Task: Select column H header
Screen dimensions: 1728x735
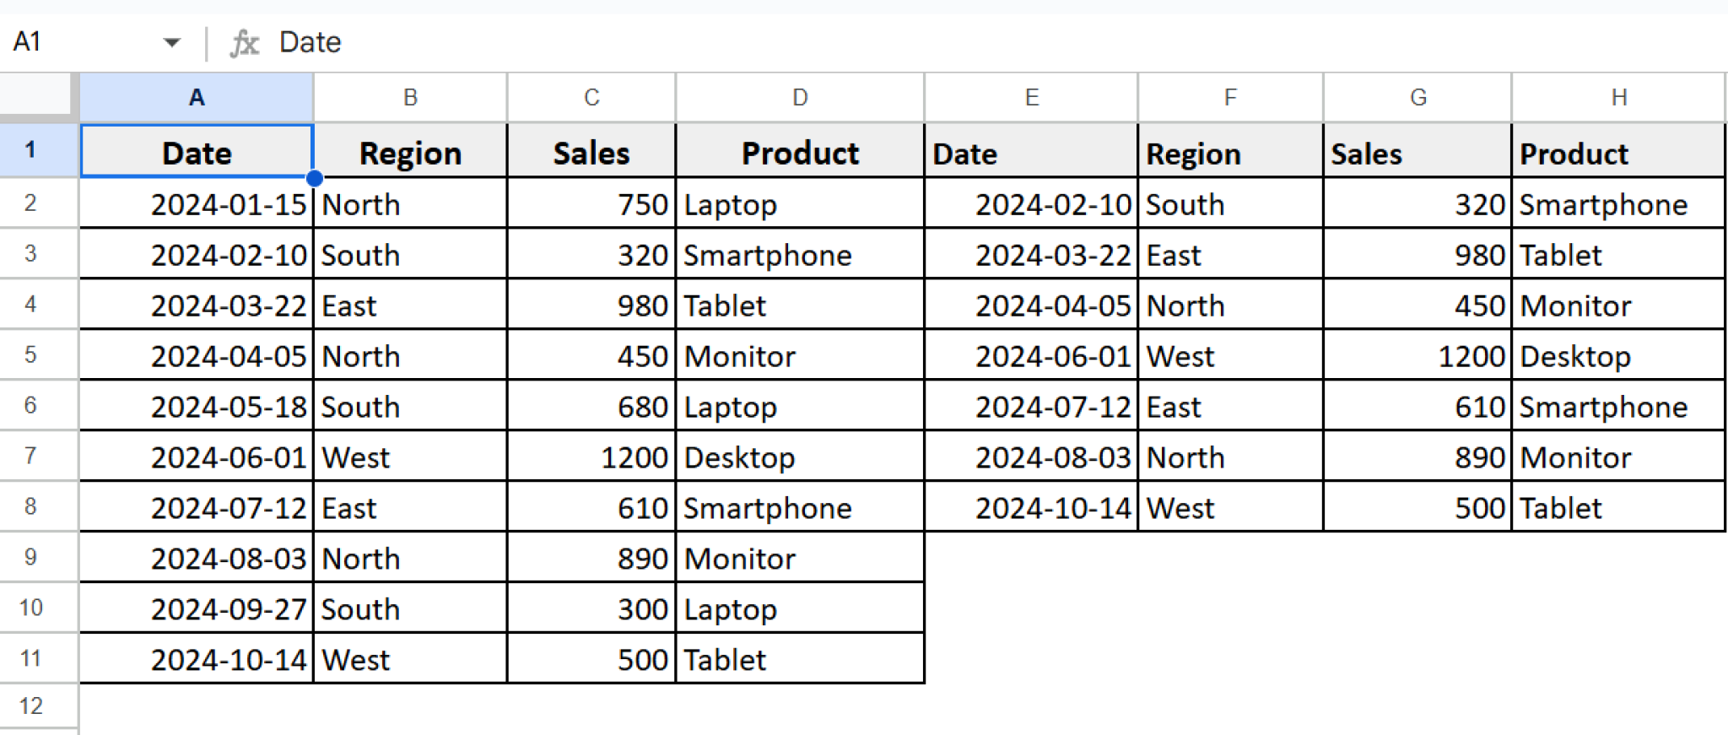Action: 1617,97
